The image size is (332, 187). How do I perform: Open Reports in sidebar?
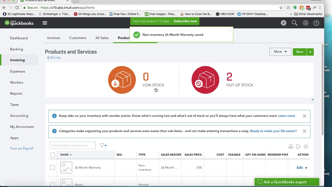(x=16, y=94)
